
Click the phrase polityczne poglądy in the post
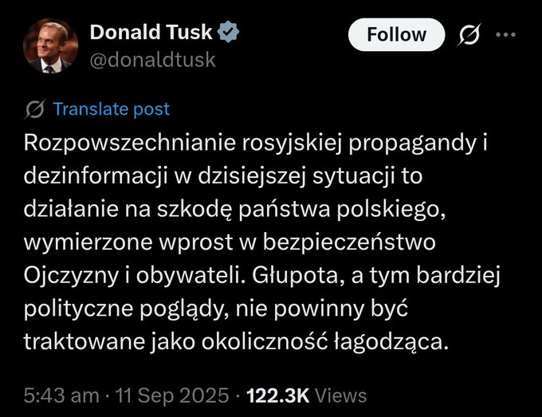tap(126, 309)
